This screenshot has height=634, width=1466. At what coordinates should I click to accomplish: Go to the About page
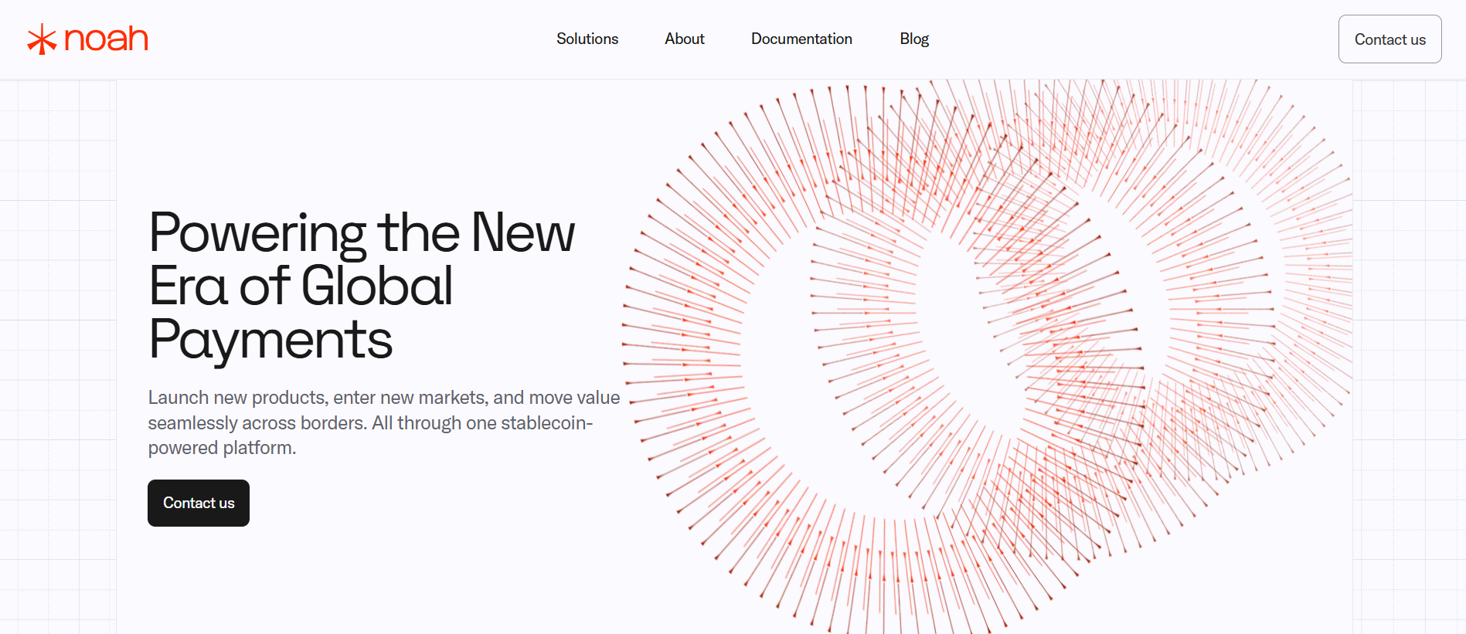pyautogui.click(x=685, y=39)
